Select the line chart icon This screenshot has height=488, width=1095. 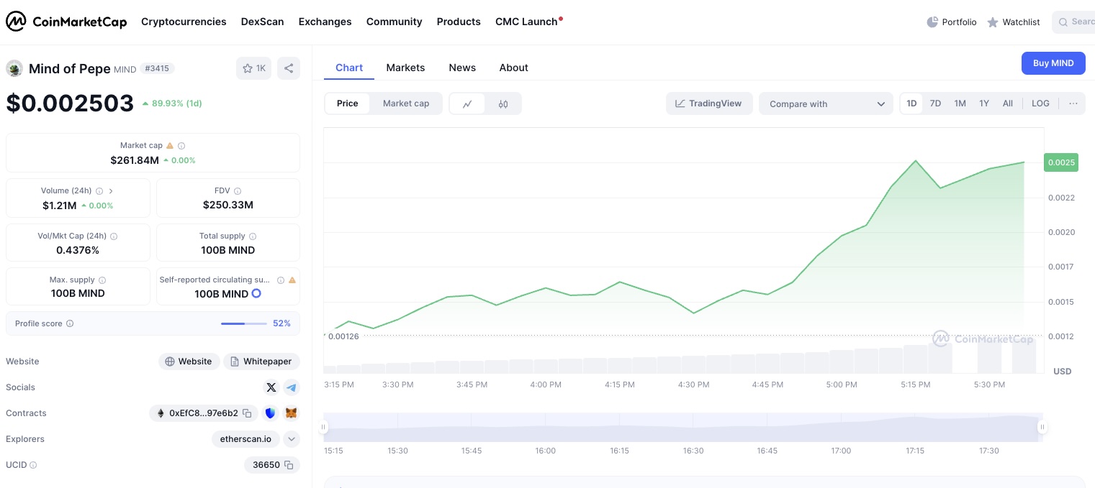[x=468, y=103]
